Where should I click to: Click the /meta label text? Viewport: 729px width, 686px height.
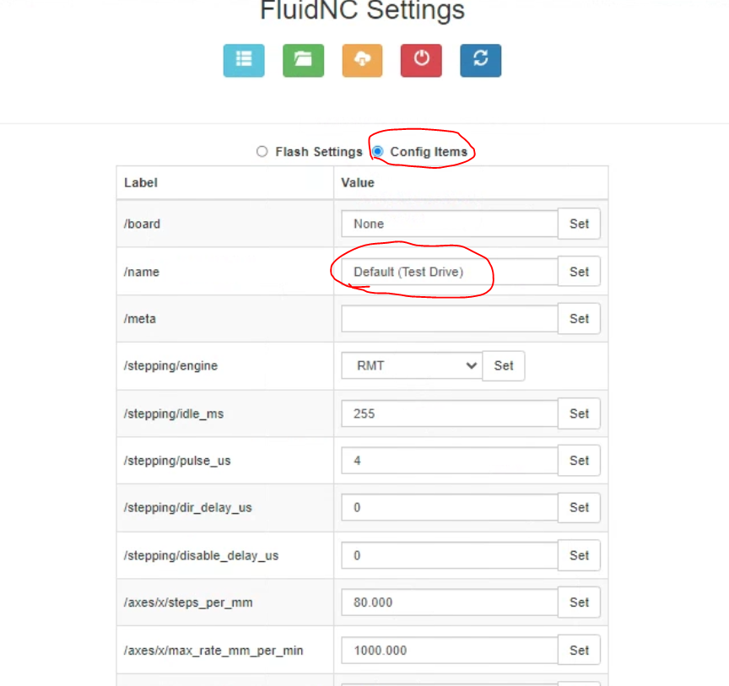pos(139,319)
